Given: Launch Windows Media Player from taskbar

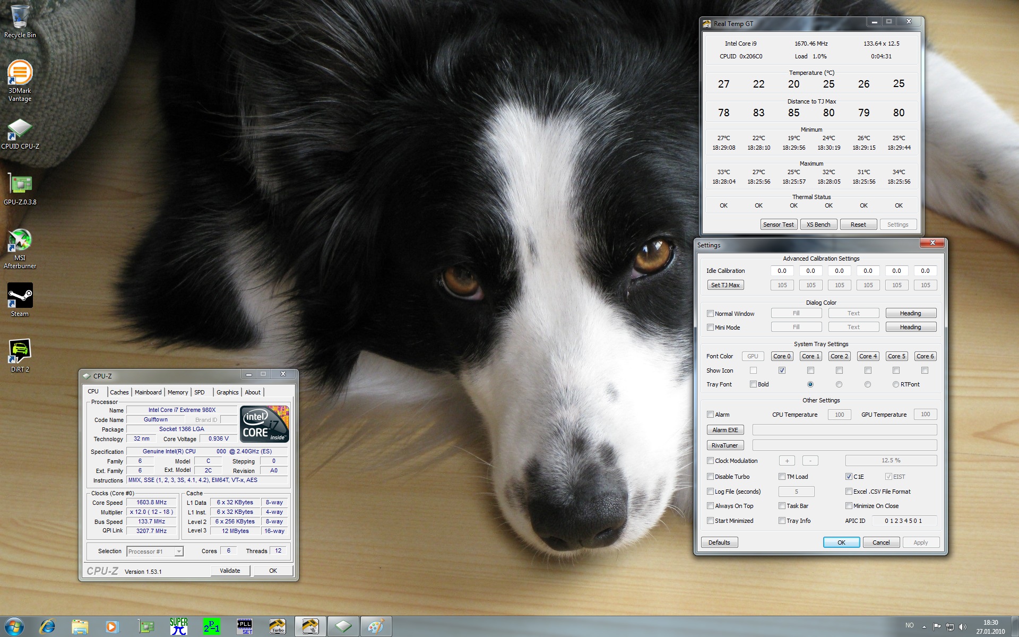Looking at the screenshot, I should 112,627.
